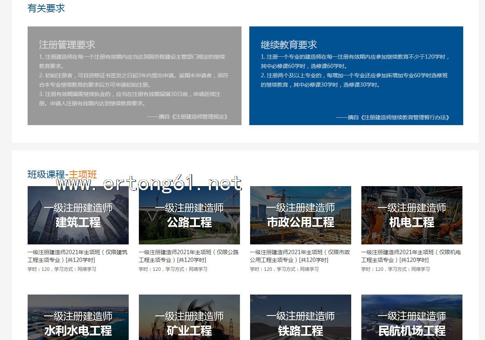Select the 民航机场工程 course image
Viewport: 485px width, 340px height.
click(411, 317)
